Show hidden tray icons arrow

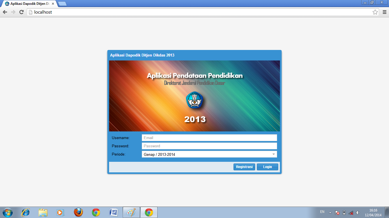tap(330, 213)
